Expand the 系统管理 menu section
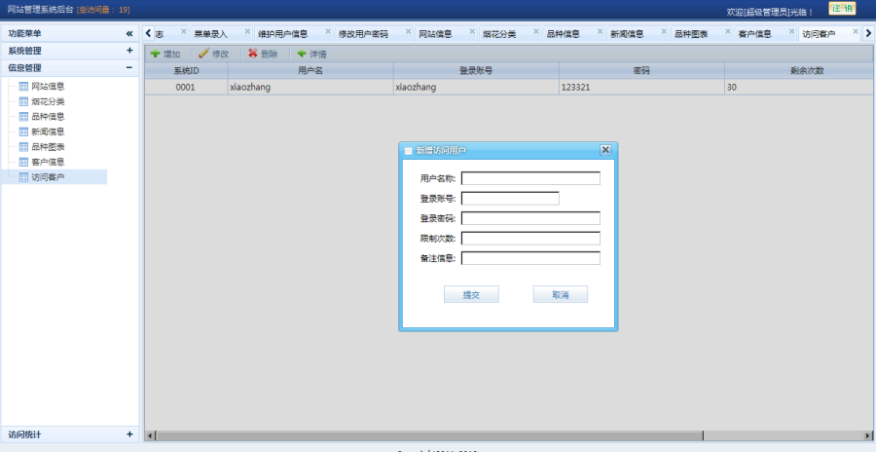Viewport: 876px width, 452px height. click(129, 51)
